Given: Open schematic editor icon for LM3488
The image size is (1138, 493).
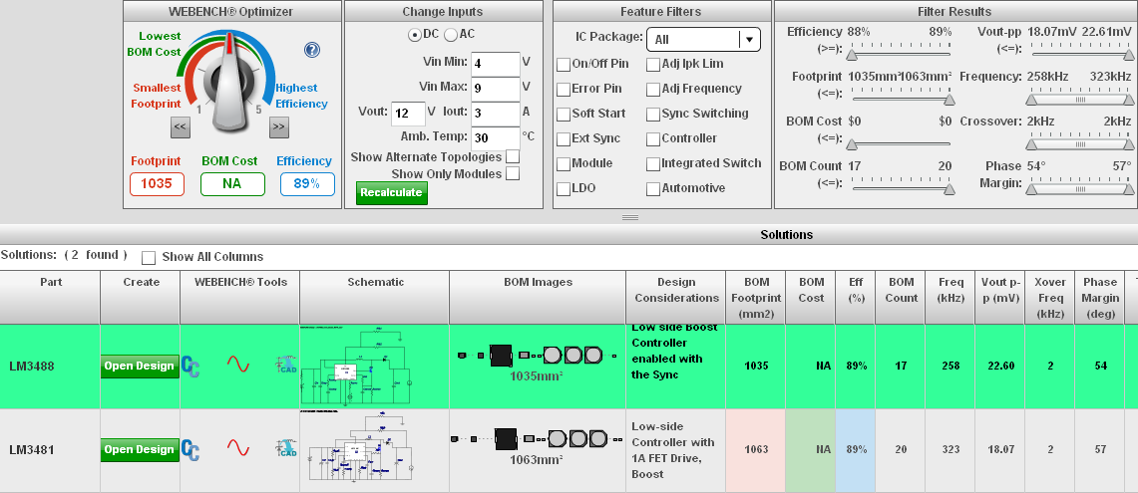Looking at the screenshot, I should [x=190, y=367].
